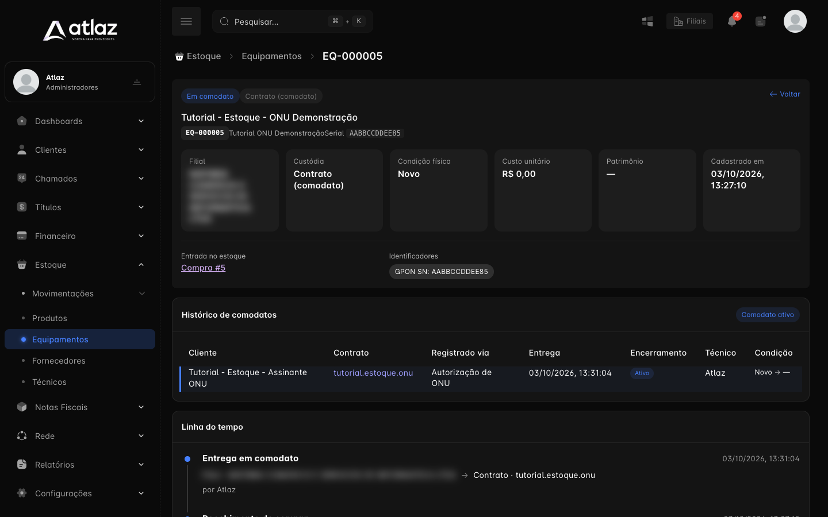Open the Compra #5 link
The width and height of the screenshot is (828, 517).
pos(203,268)
